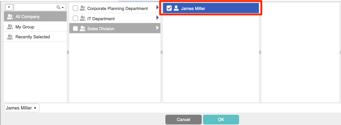Click the IT Department group icon
The image size is (341, 125).
(x=82, y=19)
